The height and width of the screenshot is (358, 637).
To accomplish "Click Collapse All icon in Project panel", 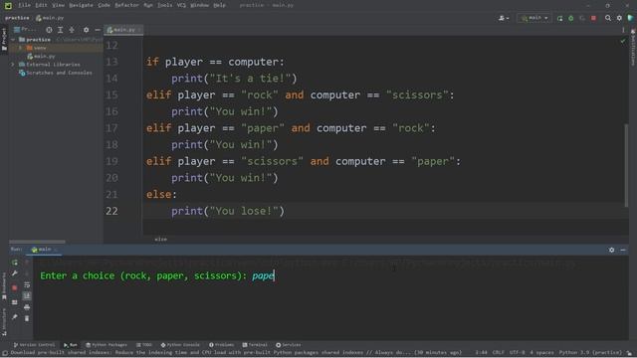I will coord(72,30).
